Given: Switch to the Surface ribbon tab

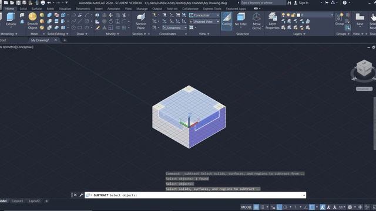Looking at the screenshot, I should pos(36,9).
